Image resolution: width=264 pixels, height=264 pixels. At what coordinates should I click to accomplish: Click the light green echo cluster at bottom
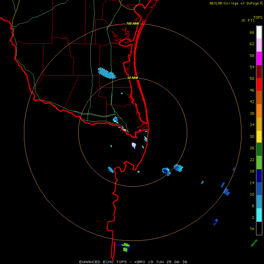tap(126, 247)
